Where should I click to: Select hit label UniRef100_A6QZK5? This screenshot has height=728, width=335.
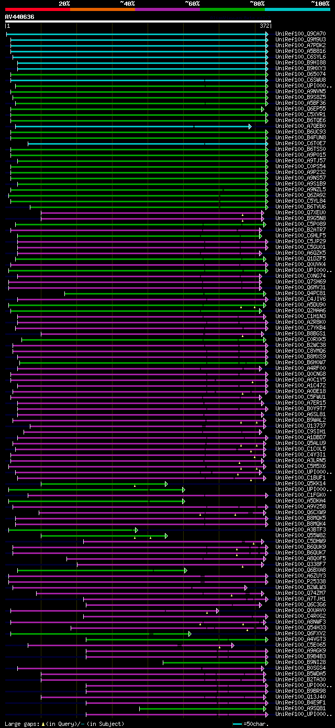300,253
